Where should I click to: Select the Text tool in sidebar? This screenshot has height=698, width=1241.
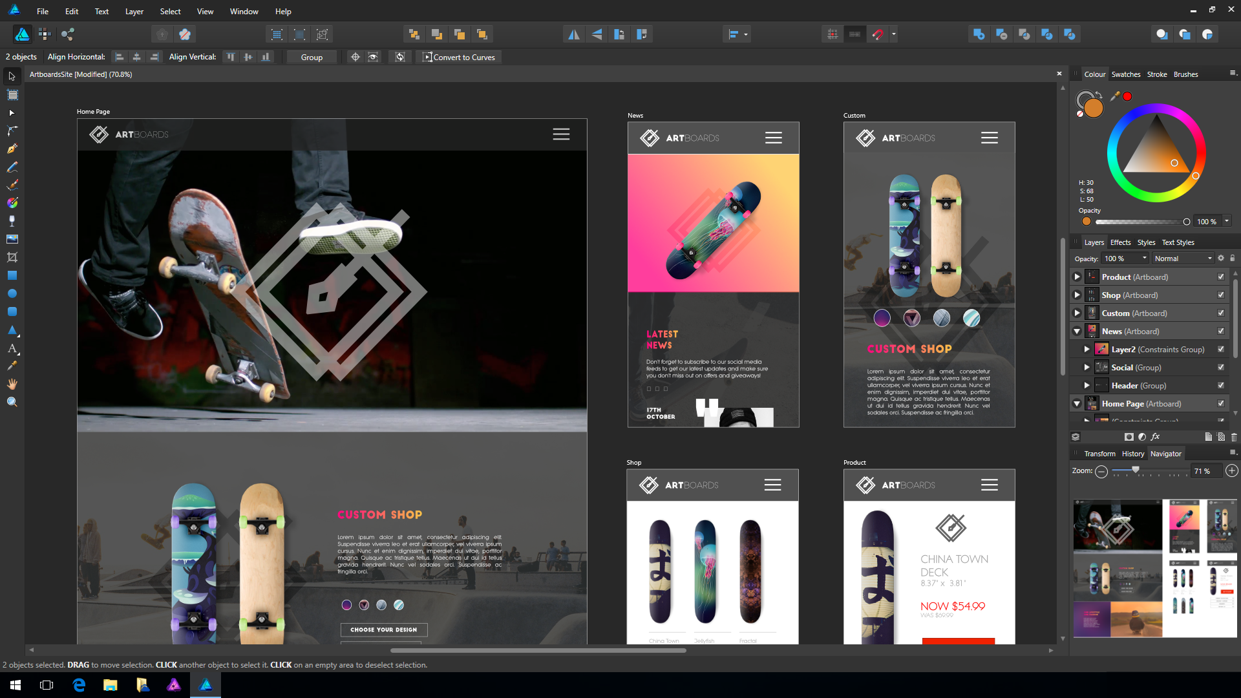coord(12,350)
